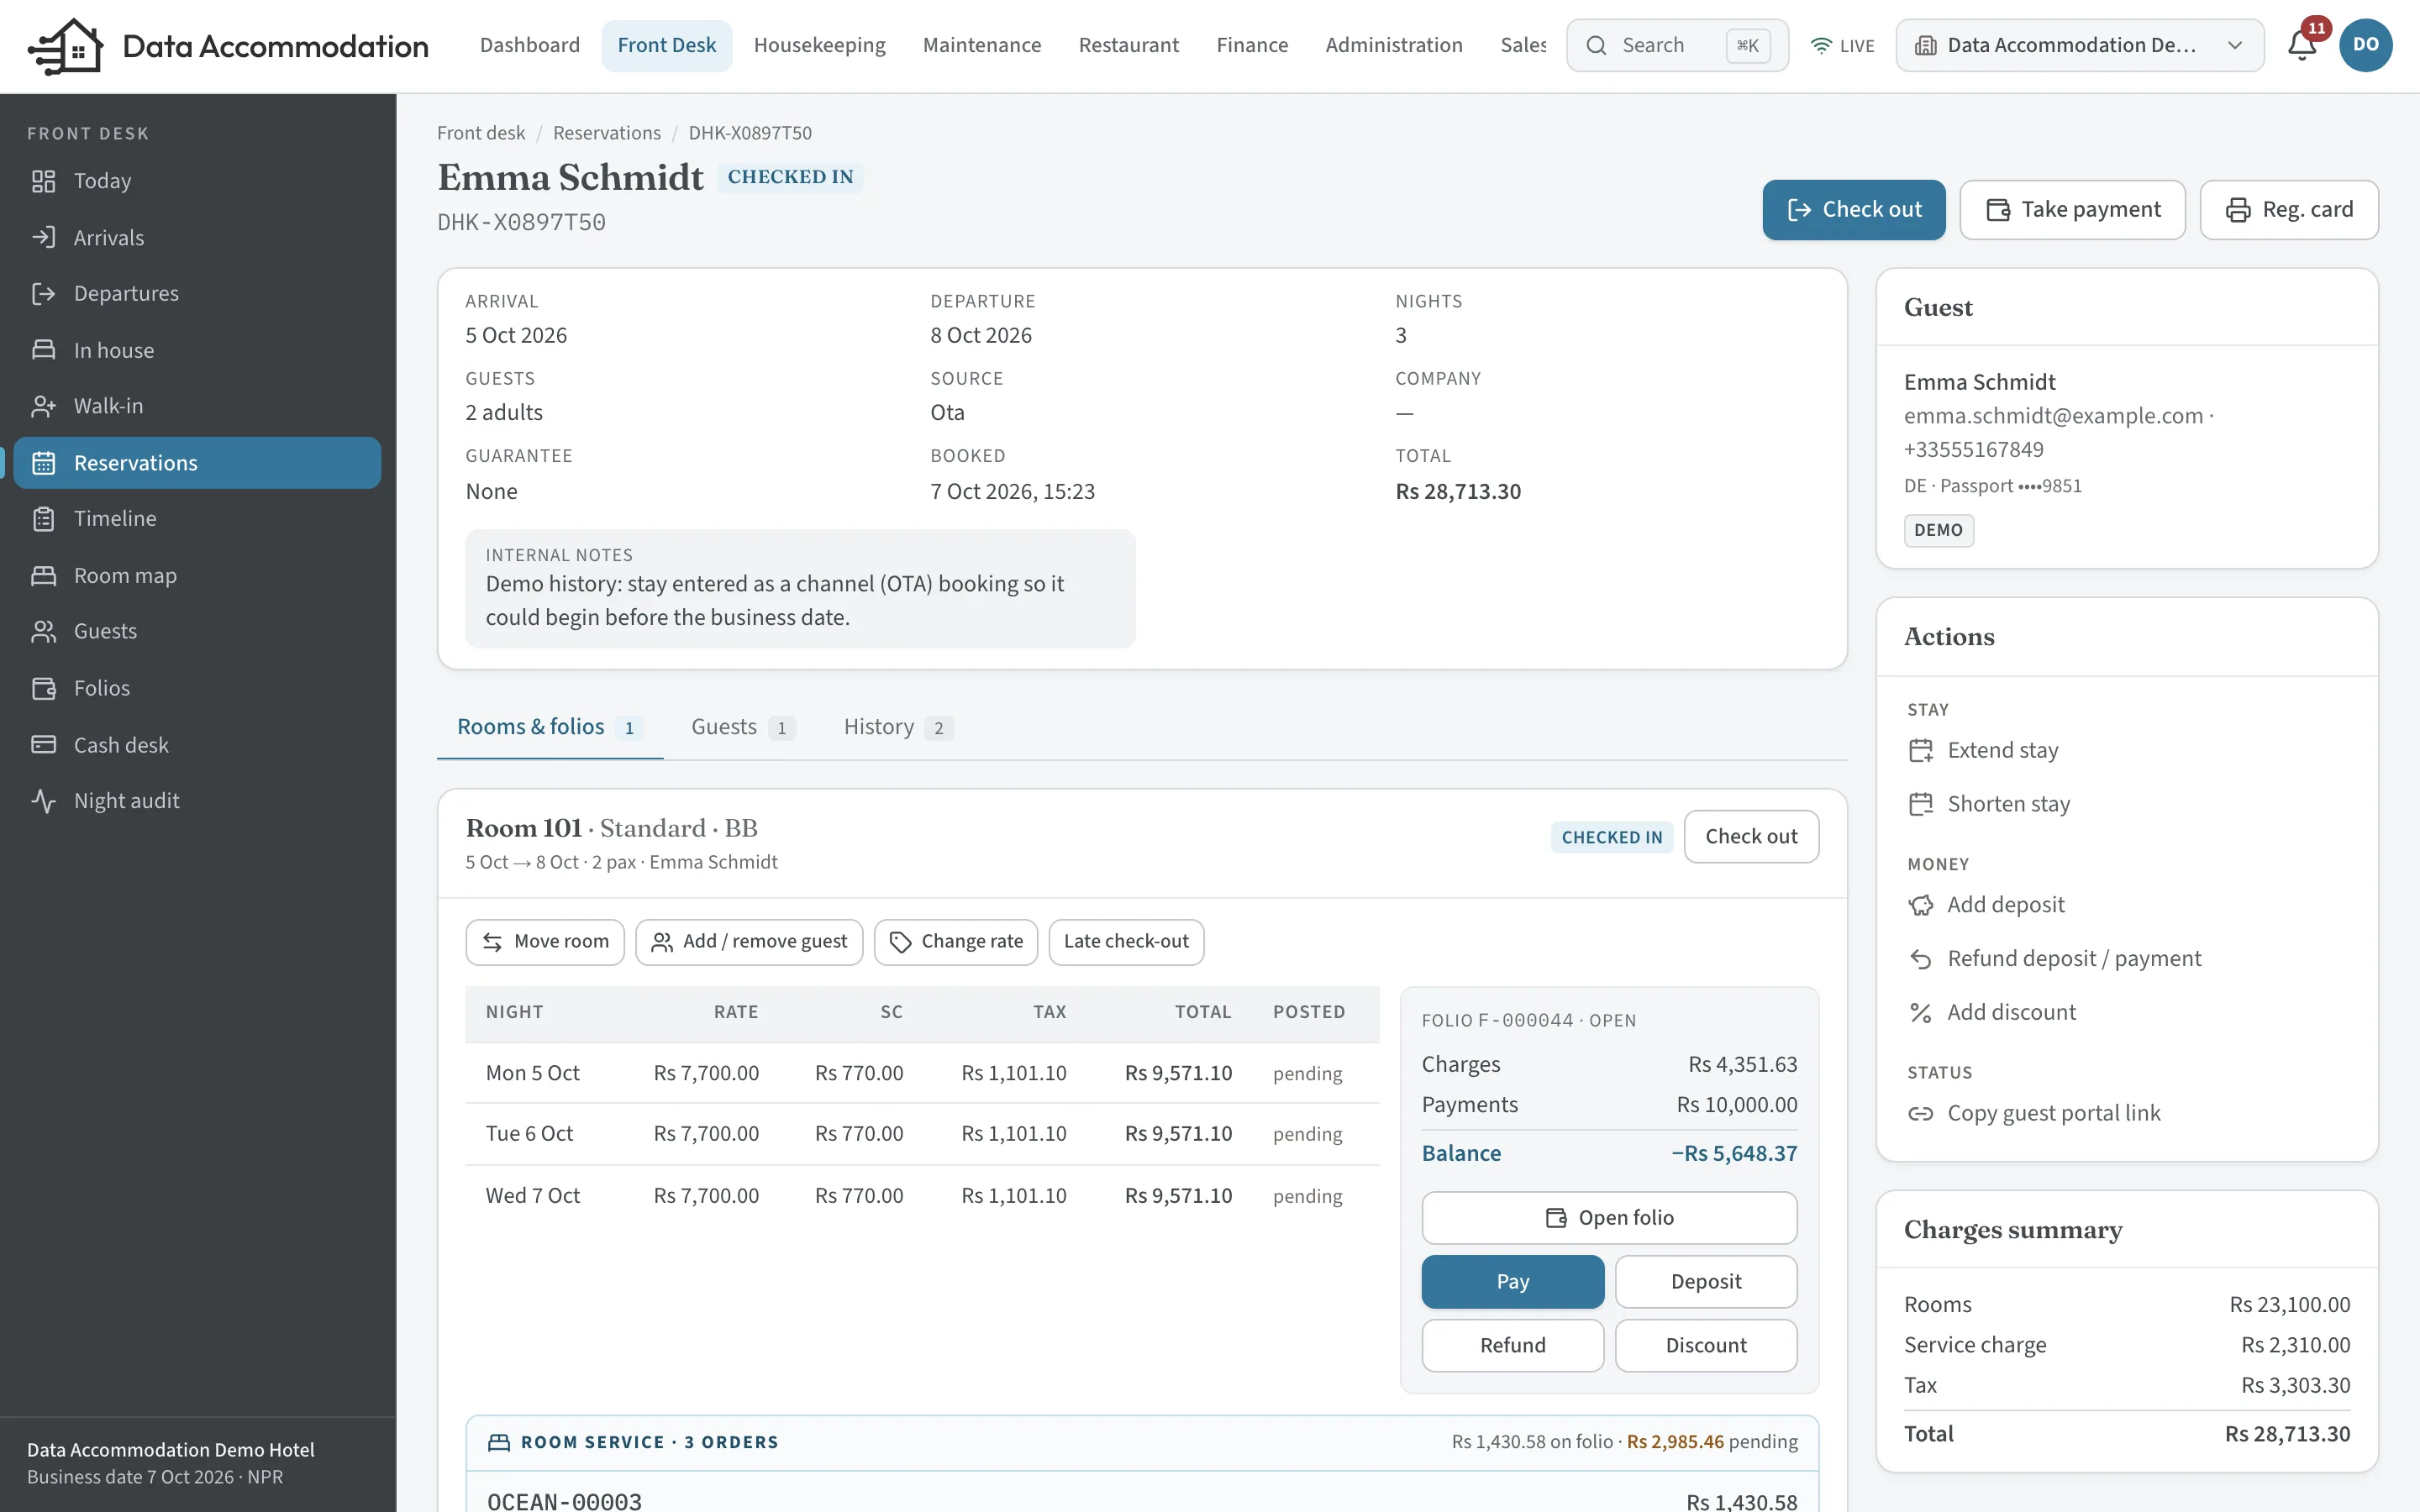Open Room map in sidebar
2420x1512 pixels.
coord(197,575)
